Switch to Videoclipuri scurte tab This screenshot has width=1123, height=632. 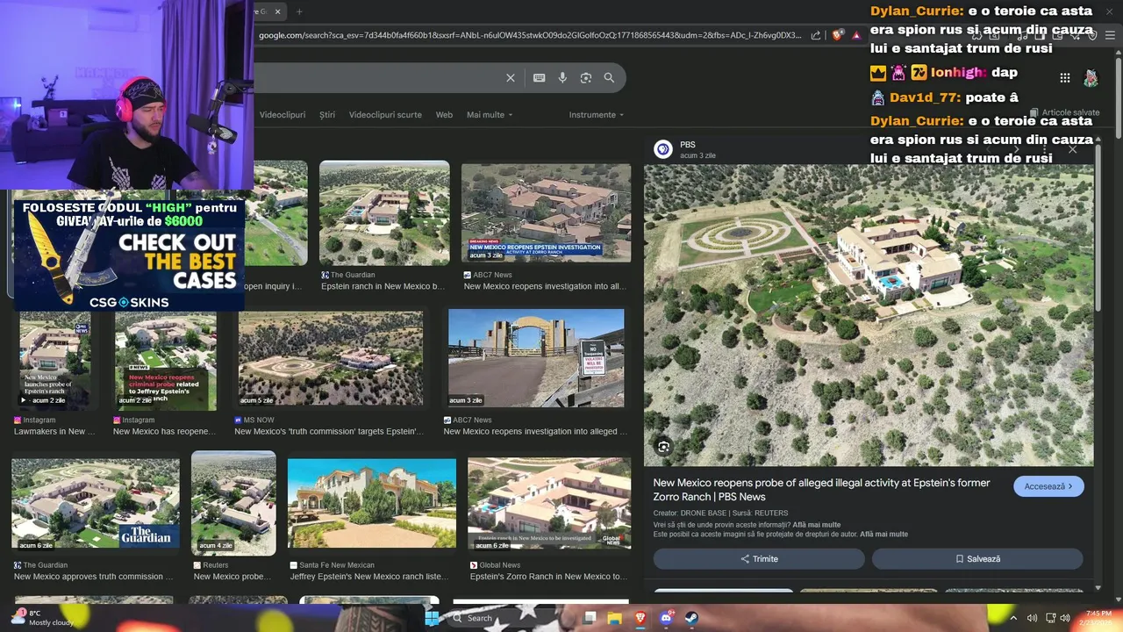point(385,115)
